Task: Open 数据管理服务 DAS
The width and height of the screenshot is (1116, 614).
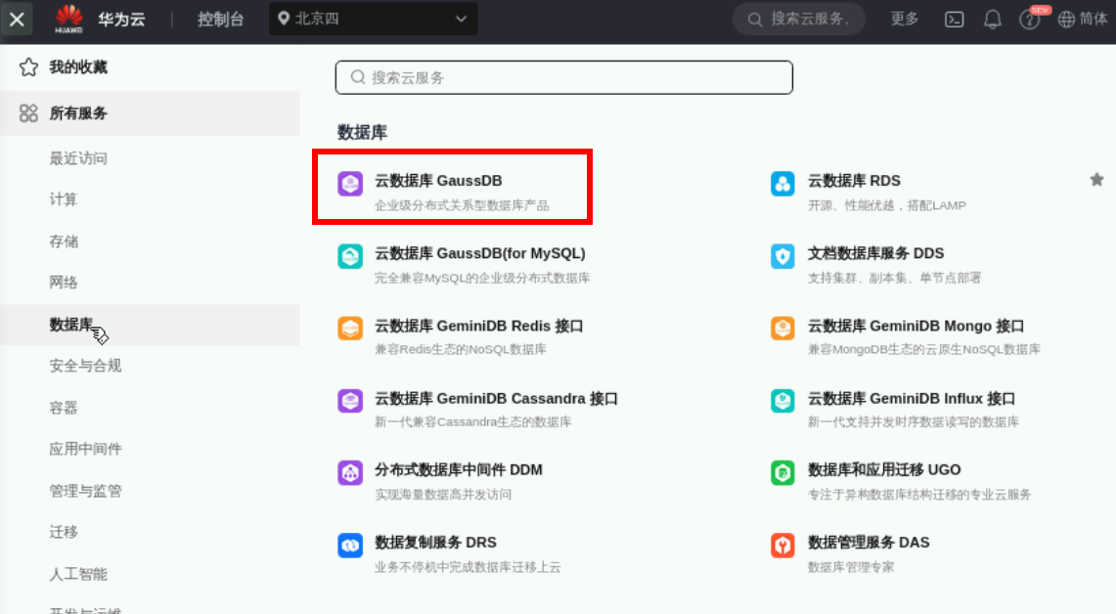Action: pos(869,543)
